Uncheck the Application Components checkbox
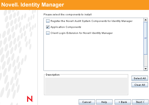Image resolution: width=149 pixels, height=105 pixels. (x=48, y=27)
